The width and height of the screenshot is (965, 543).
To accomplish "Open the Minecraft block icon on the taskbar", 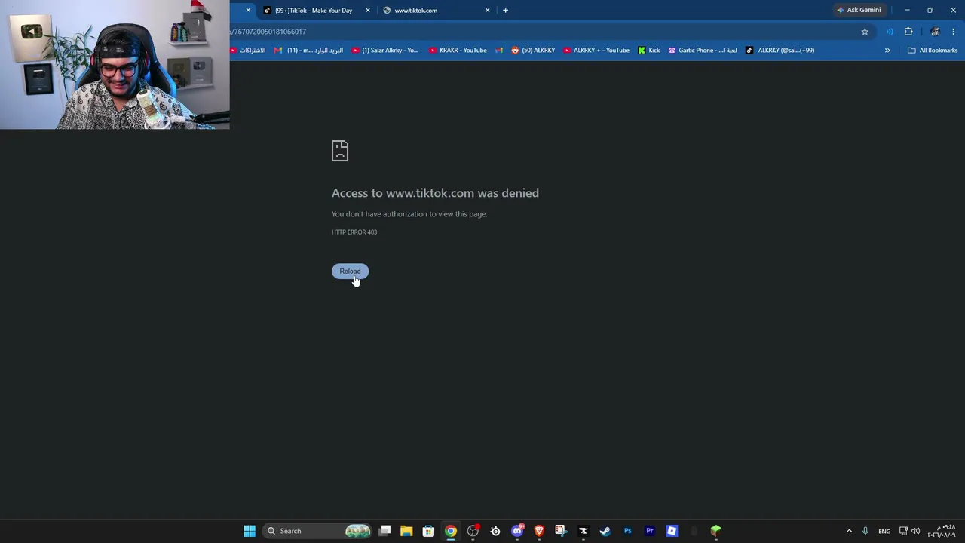I will click(716, 531).
